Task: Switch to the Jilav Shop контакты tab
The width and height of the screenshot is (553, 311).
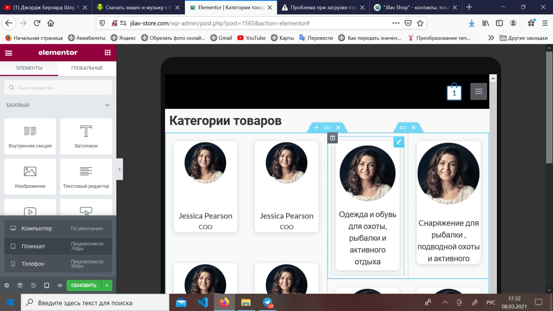Action: (x=416, y=7)
